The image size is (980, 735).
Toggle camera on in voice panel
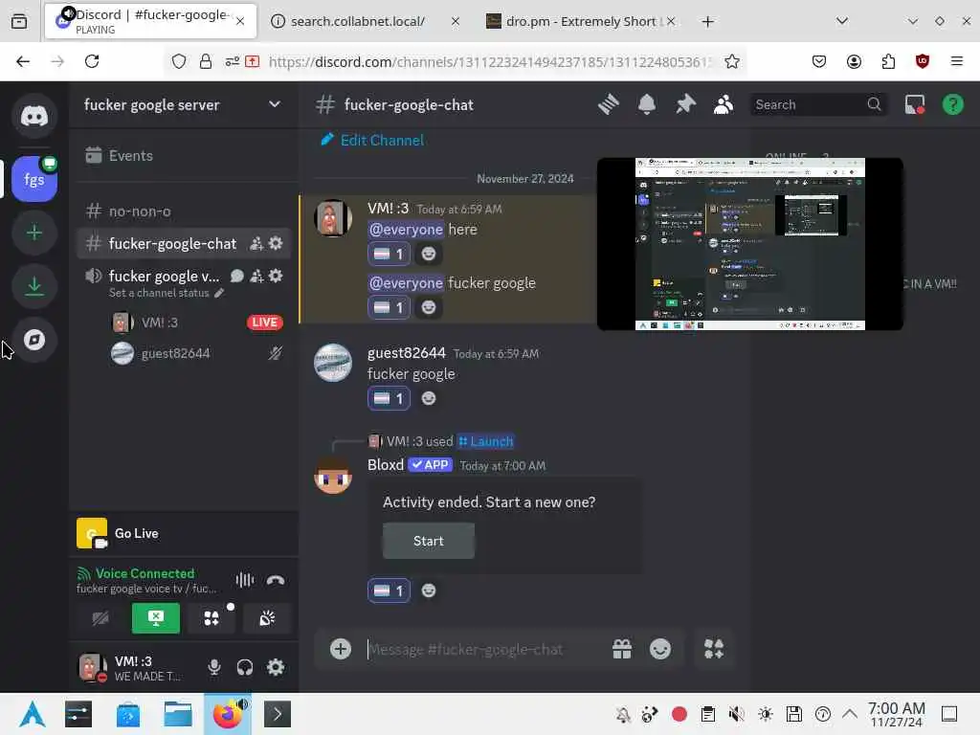pyautogui.click(x=100, y=618)
